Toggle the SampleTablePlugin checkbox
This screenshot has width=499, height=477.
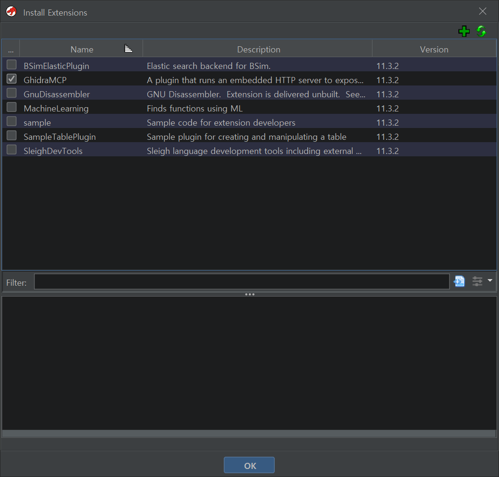(11, 136)
